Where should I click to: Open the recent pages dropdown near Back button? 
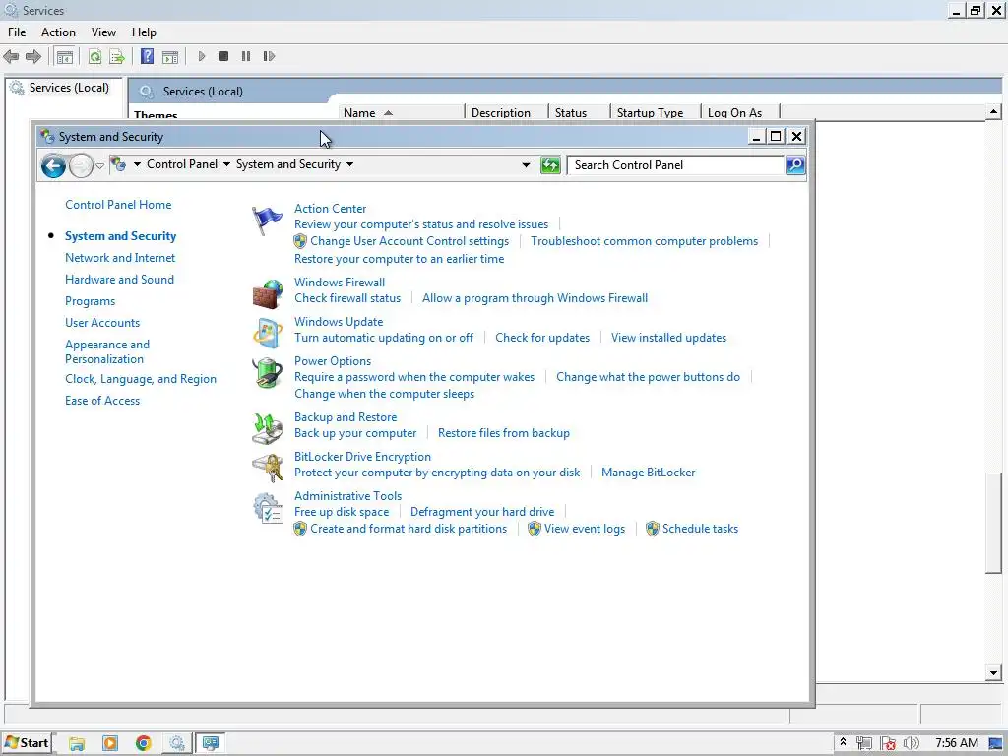click(99, 165)
